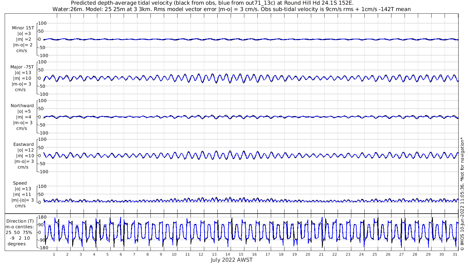
Task: Click day 5 tick label on the x-axis
Action: [107, 254]
